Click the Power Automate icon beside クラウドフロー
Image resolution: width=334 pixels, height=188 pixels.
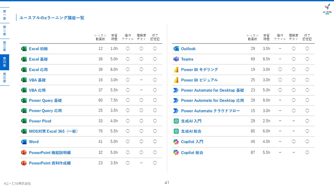[x=176, y=111]
